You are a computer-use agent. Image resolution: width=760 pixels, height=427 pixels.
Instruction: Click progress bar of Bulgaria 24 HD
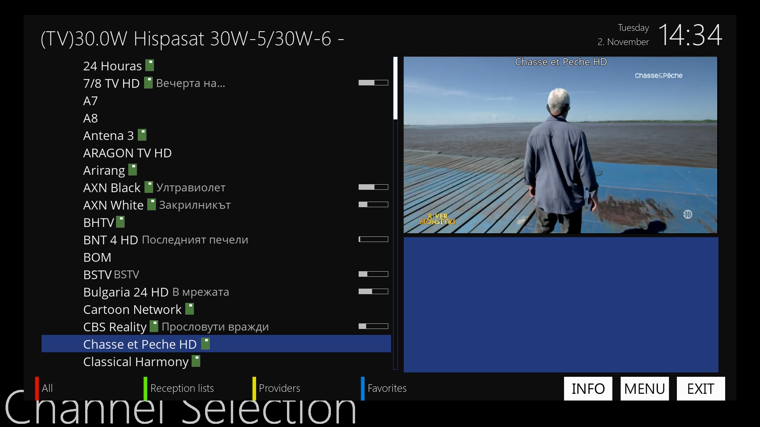coord(373,291)
